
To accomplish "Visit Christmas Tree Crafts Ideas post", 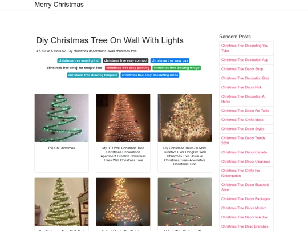I will tap(242, 120).
